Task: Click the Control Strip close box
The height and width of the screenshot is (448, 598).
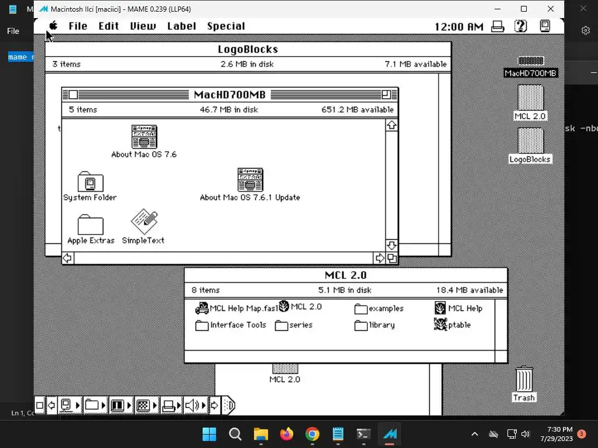Action: click(39, 405)
